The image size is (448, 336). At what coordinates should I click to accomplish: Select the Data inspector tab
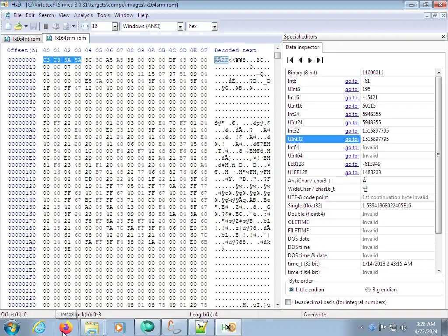point(302,47)
